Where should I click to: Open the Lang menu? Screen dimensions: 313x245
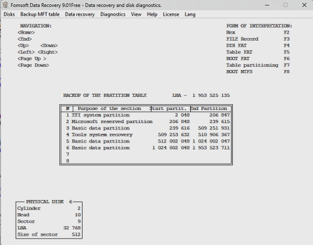pos(190,14)
